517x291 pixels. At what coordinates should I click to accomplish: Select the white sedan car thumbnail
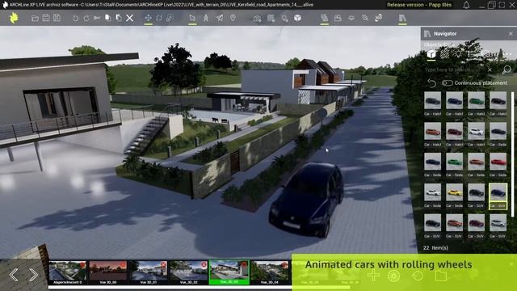click(x=432, y=192)
